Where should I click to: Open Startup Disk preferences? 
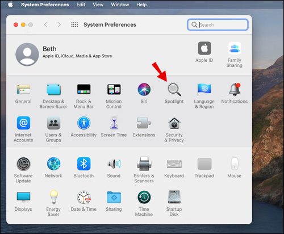pyautogui.click(x=174, y=197)
